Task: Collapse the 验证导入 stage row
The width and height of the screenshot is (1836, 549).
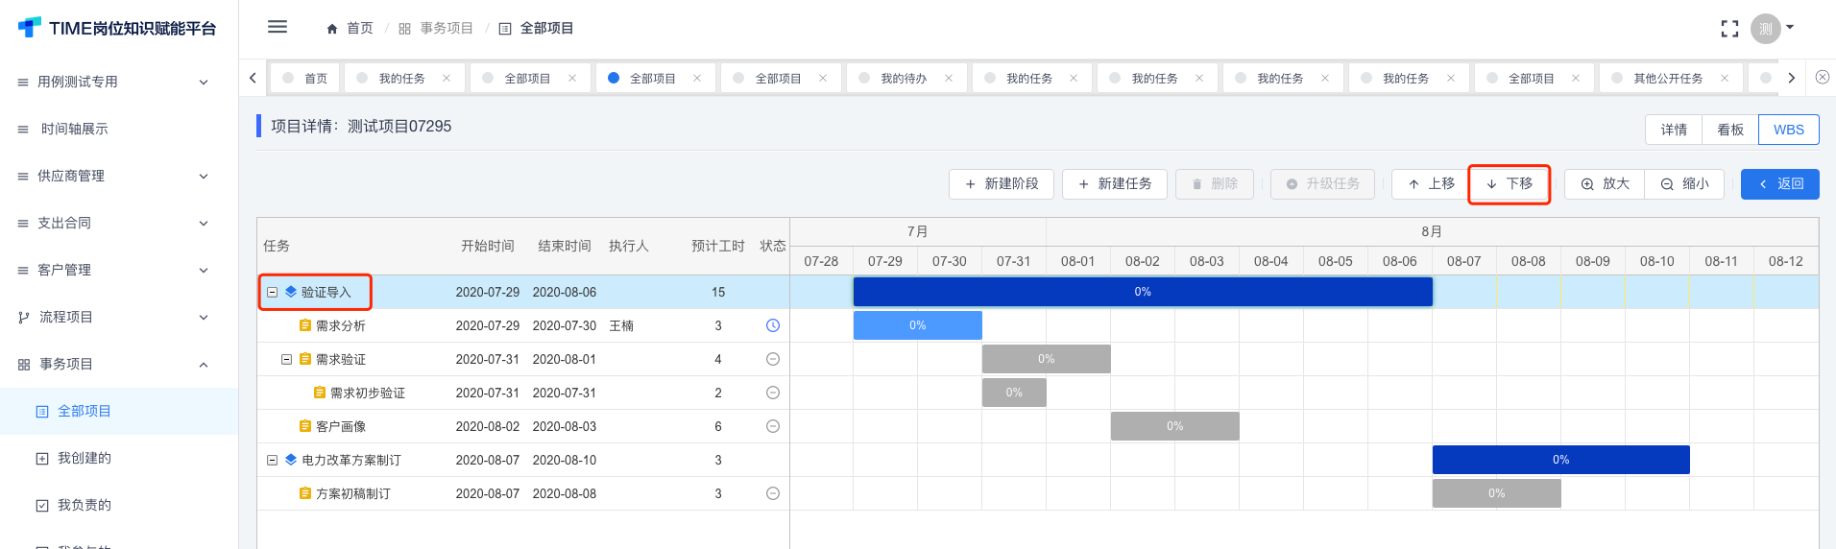Action: coord(272,292)
